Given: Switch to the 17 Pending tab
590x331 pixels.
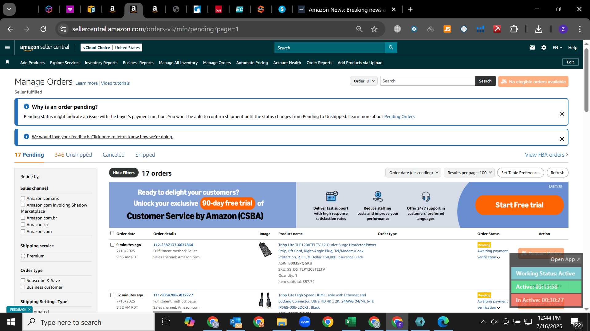Looking at the screenshot, I should [29, 155].
